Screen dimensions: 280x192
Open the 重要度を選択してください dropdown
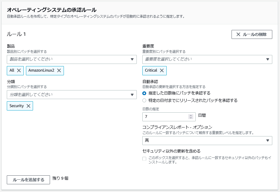coord(207,59)
